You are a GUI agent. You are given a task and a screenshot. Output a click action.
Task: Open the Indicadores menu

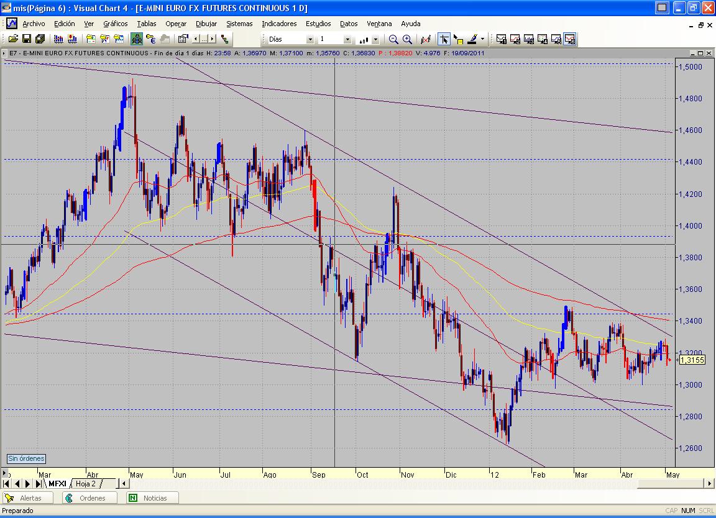279,24
